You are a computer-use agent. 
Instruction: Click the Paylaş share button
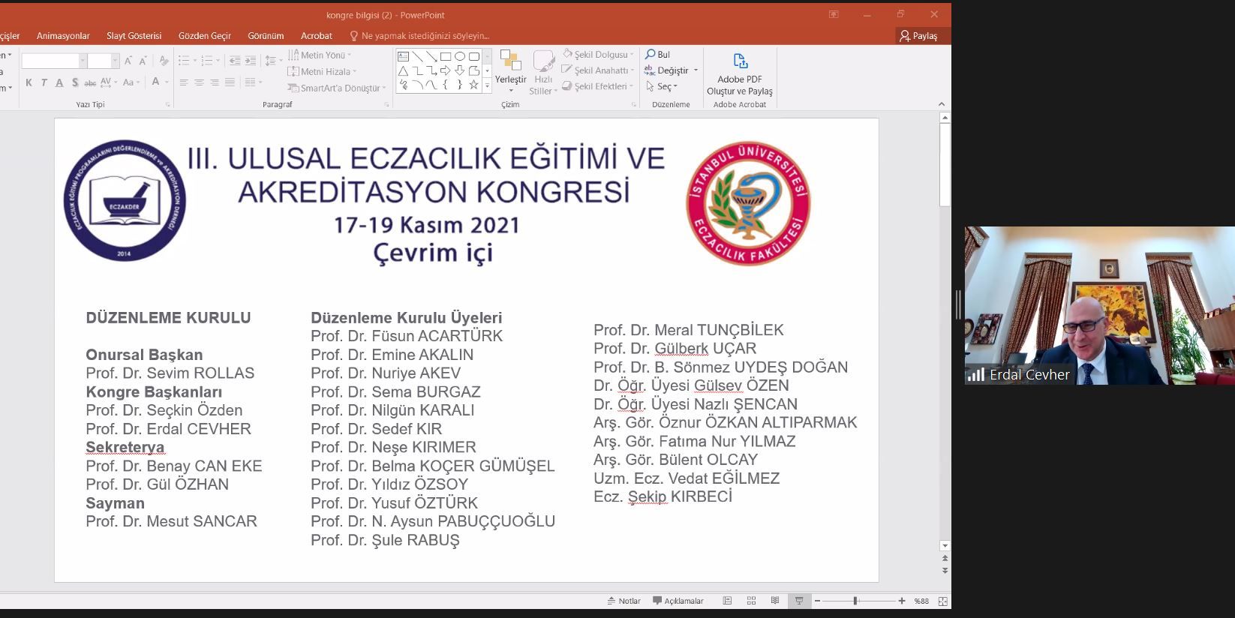pos(919,35)
